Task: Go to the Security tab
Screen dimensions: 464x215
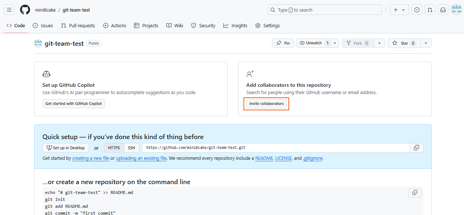Action: tap(203, 25)
